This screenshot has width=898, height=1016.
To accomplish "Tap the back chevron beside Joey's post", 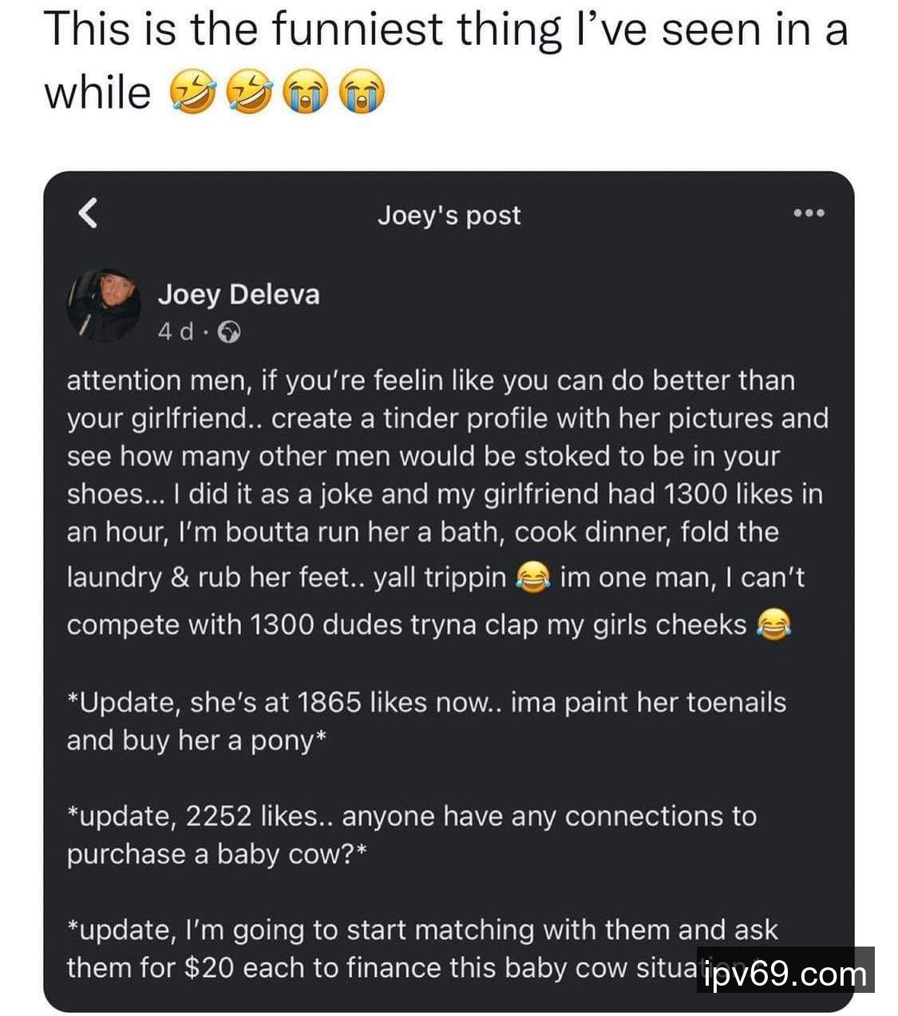I will pyautogui.click(x=89, y=214).
